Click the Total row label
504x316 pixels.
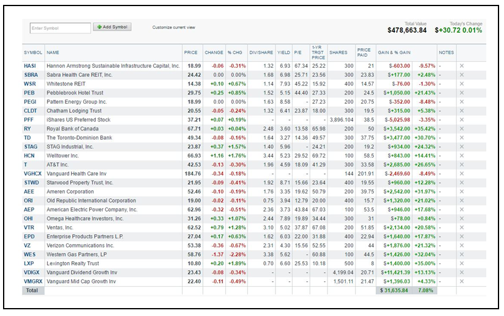32,290
